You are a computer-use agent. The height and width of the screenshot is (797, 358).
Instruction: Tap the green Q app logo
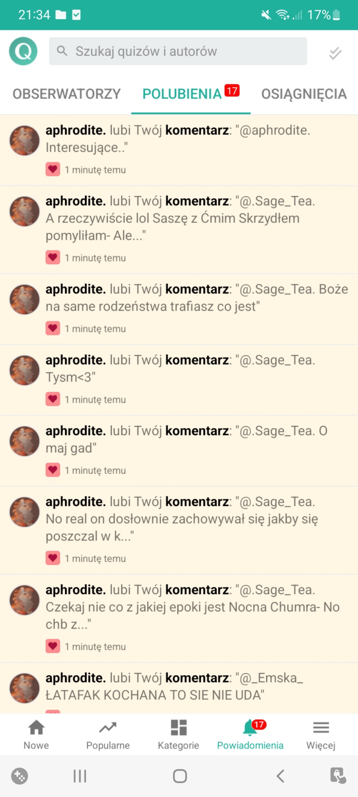(x=23, y=51)
